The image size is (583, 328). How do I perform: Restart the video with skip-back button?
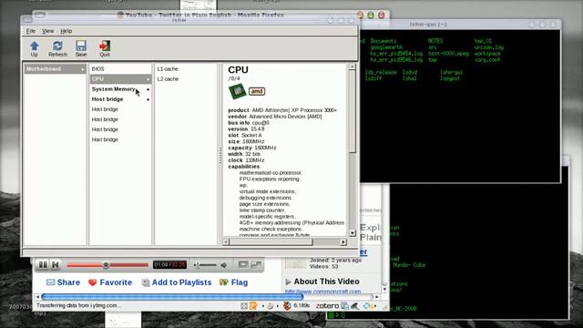pyautogui.click(x=56, y=265)
